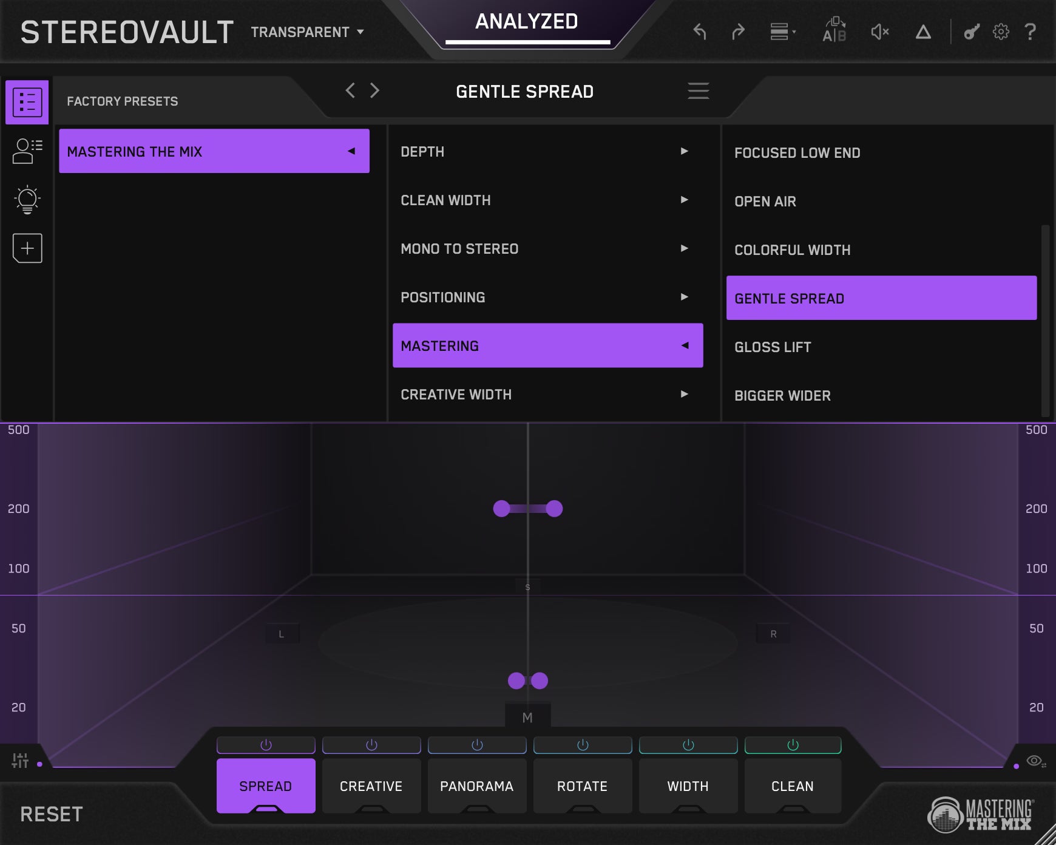This screenshot has height=845, width=1056.
Task: Switch to the CREATIVE module tab
Action: 371,786
